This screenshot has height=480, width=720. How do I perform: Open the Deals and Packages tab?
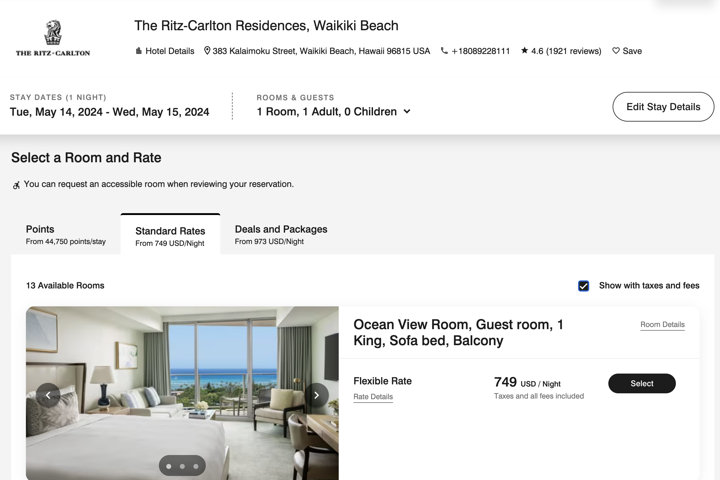281,234
